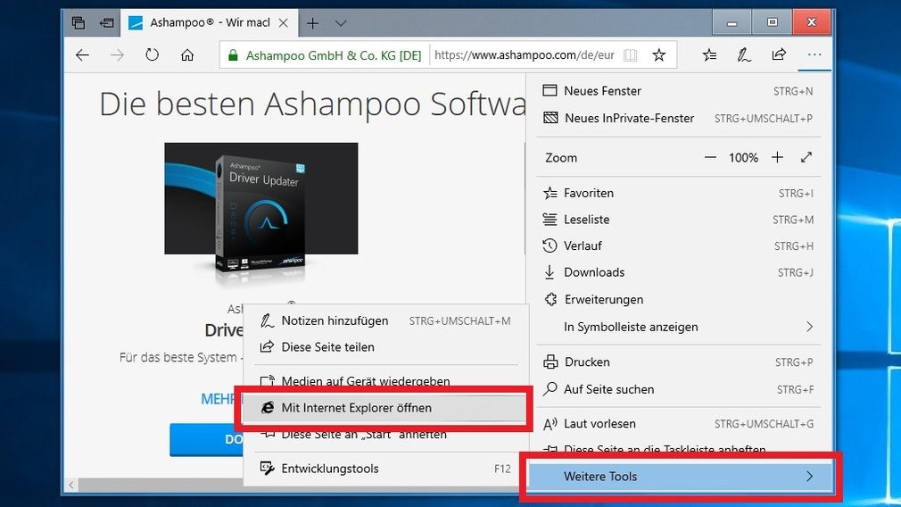Click the Zoom label in menu
Screen dimensions: 901x507
click(x=561, y=157)
